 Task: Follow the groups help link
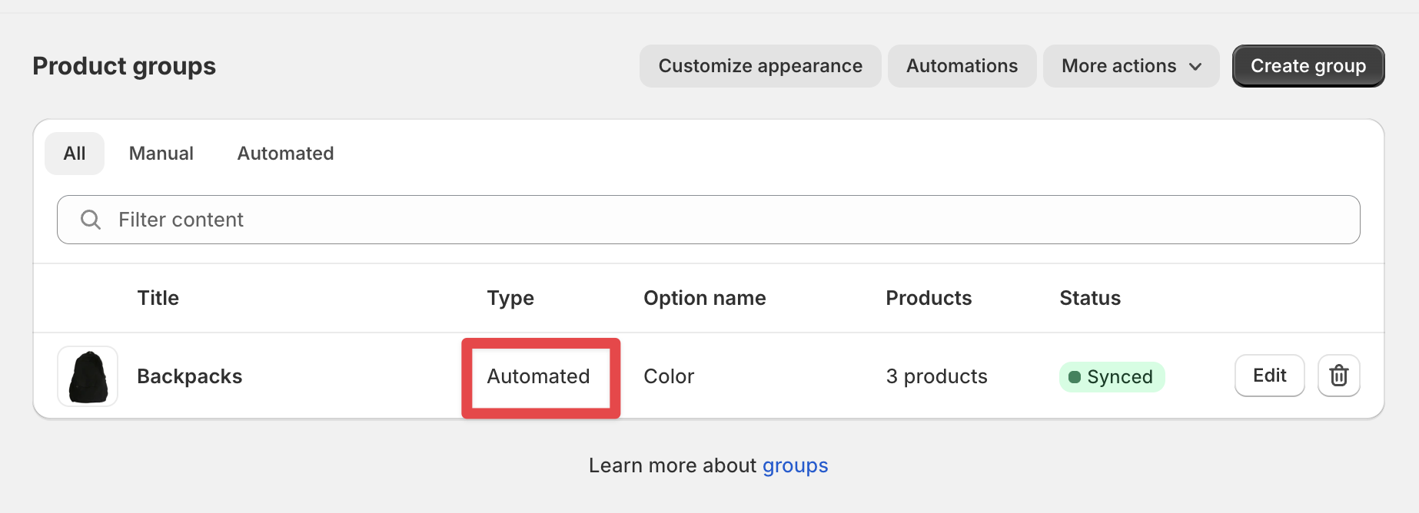(795, 465)
